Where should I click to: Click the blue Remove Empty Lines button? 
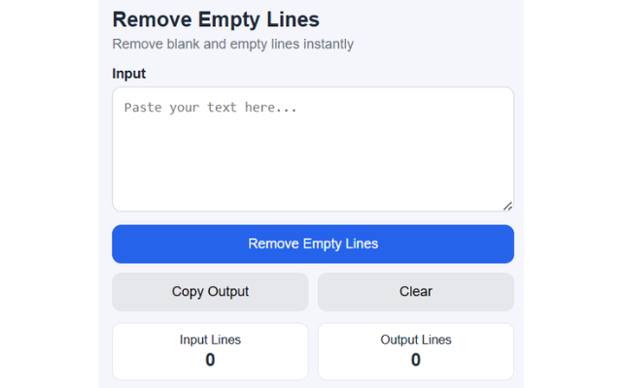313,243
